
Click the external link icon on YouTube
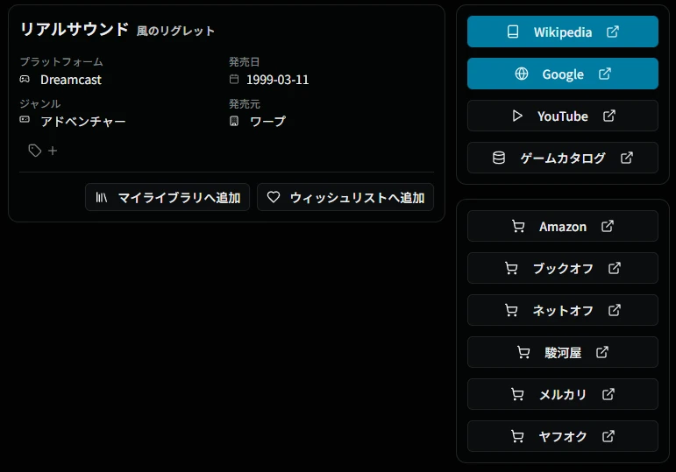point(608,116)
